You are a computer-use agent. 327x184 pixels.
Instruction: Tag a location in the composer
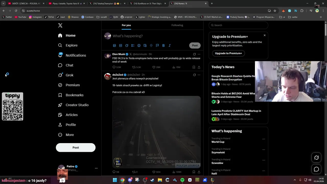[x=151, y=45]
